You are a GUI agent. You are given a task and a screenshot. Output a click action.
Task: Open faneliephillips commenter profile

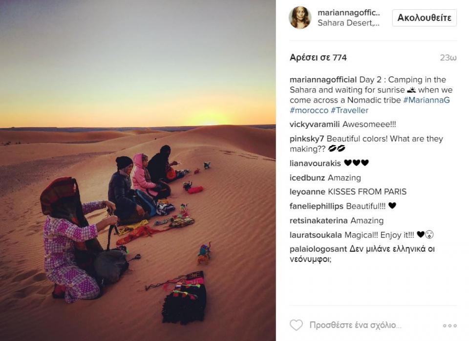pyautogui.click(x=317, y=206)
